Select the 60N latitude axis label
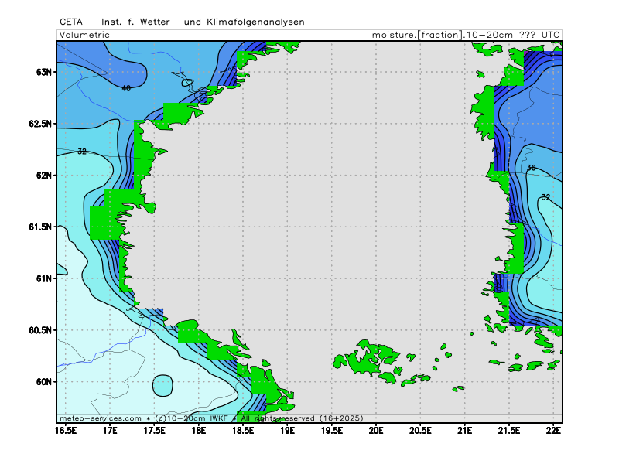The image size is (619, 464). (x=43, y=382)
